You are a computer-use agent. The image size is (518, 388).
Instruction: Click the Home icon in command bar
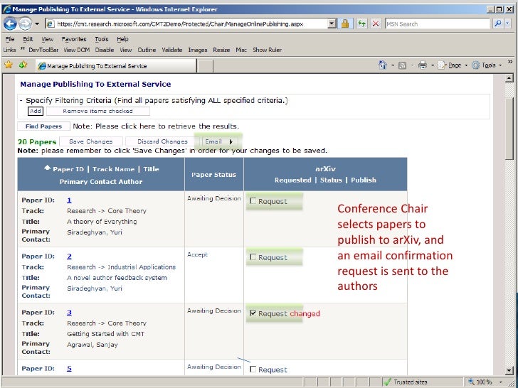[383, 65]
